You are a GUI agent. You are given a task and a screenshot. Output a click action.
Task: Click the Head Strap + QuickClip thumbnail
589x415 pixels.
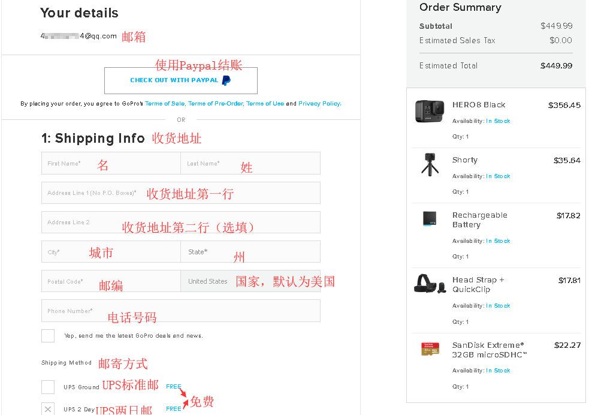[x=430, y=284]
